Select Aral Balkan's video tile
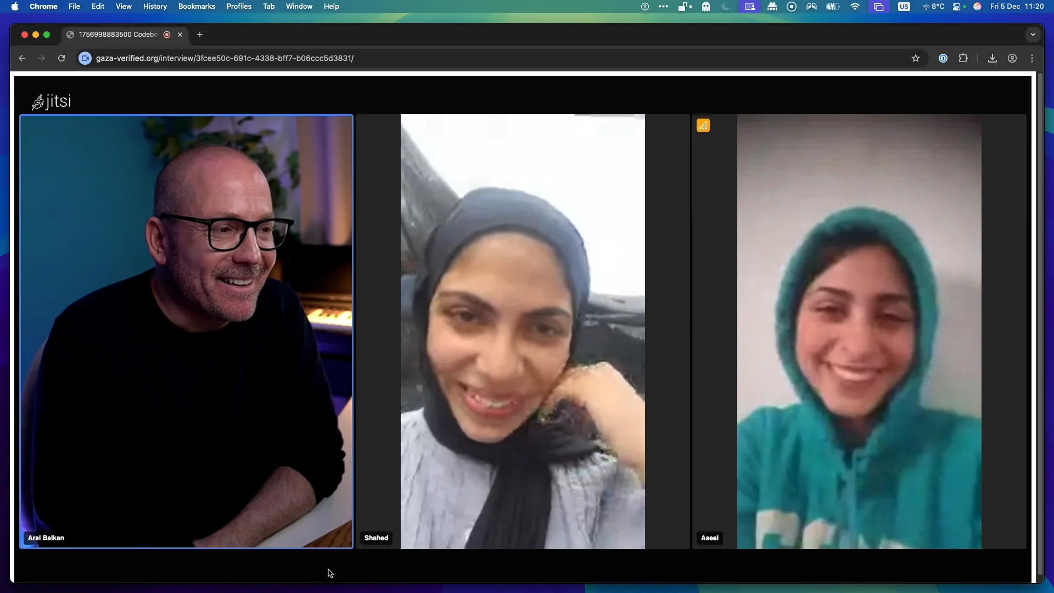Image resolution: width=1054 pixels, height=593 pixels. click(186, 329)
